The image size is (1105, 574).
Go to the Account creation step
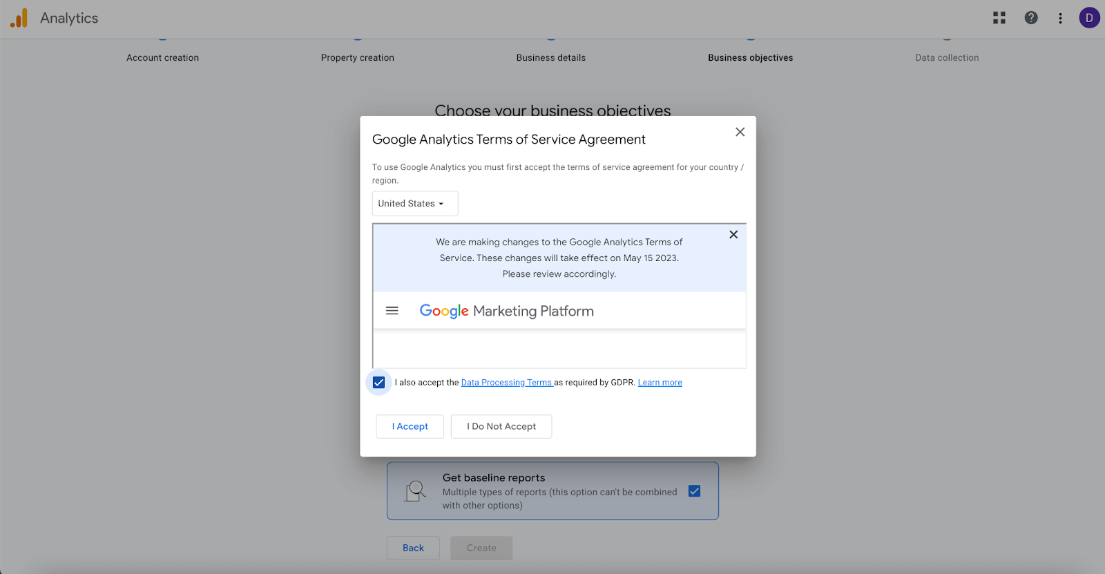(x=163, y=58)
